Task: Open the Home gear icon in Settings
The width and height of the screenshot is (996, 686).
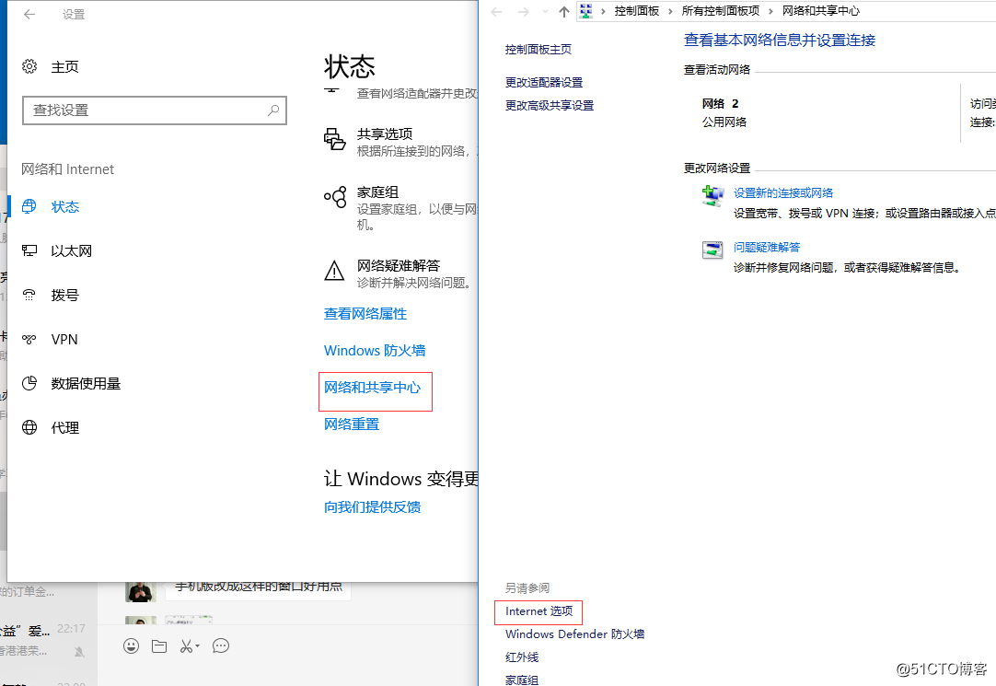Action: pos(29,66)
